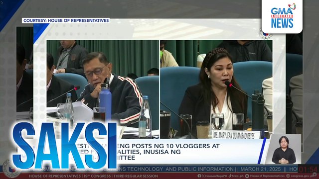
Task: Select the left video panel with the man in glasses
Action: click(103, 89)
